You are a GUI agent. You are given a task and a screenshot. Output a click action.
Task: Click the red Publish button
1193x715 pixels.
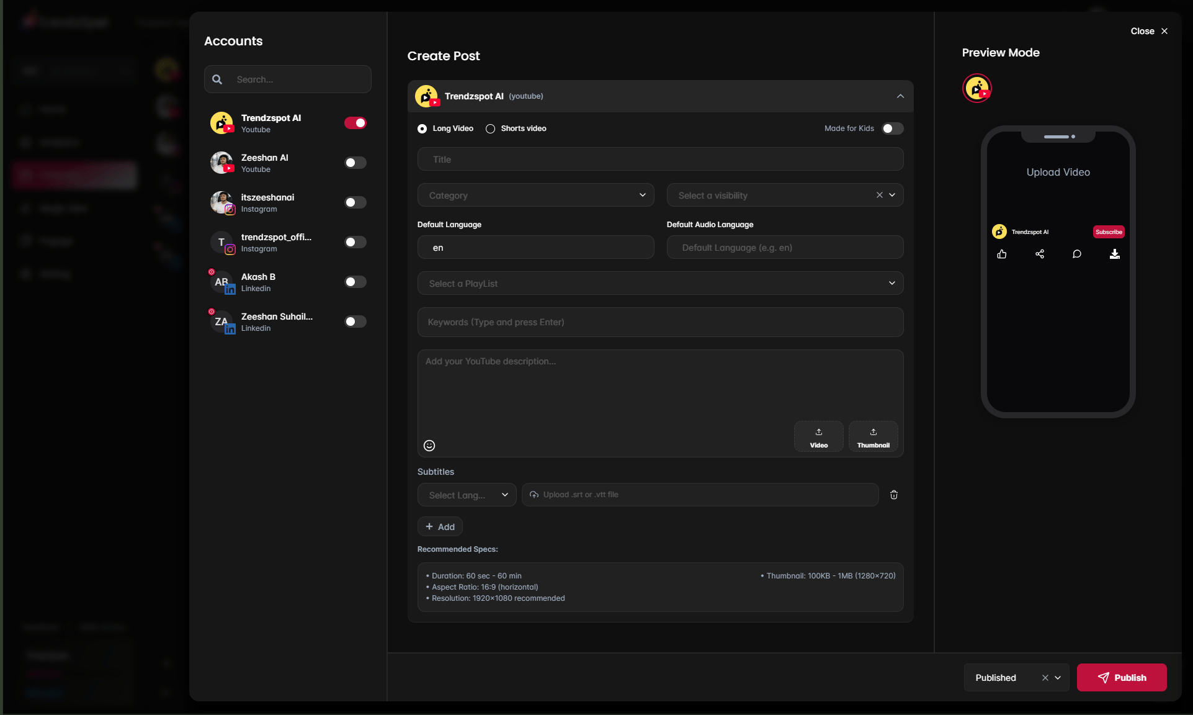coord(1122,678)
